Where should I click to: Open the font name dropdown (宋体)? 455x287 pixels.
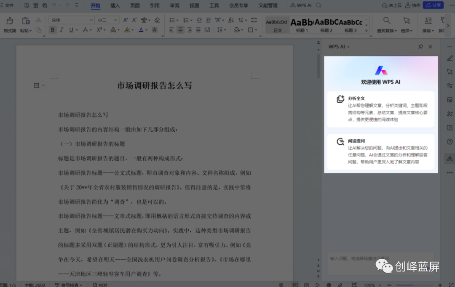[91, 20]
